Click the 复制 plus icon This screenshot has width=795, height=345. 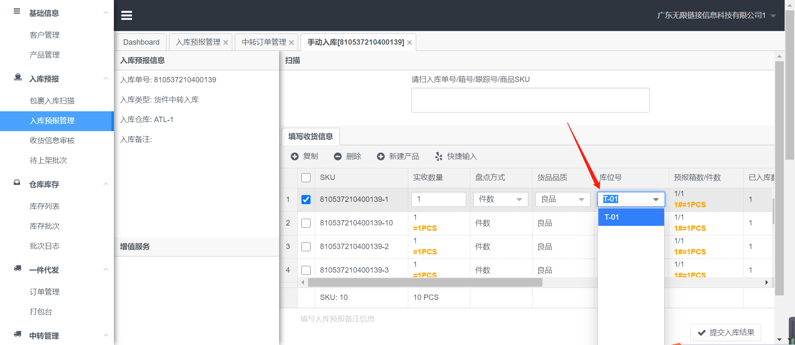[295, 156]
